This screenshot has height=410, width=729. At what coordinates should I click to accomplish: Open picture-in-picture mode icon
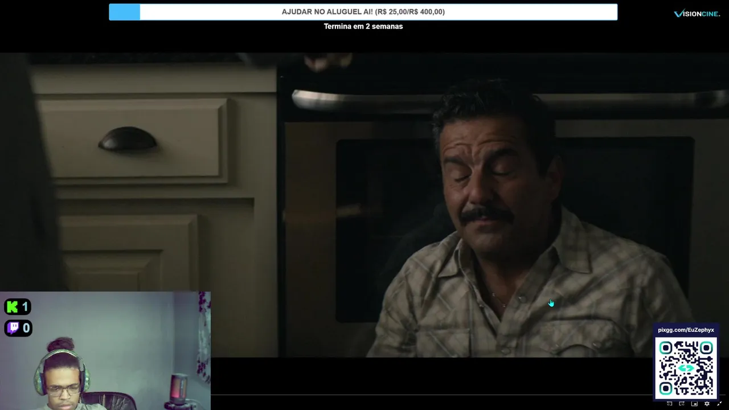click(x=694, y=404)
